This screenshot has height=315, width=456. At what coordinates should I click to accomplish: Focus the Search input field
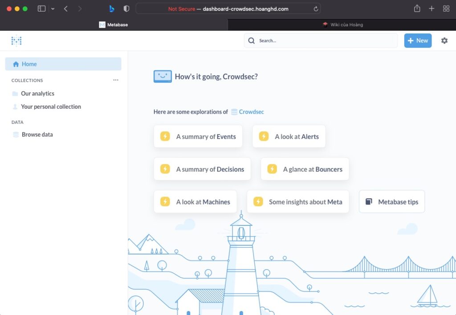coord(321,41)
